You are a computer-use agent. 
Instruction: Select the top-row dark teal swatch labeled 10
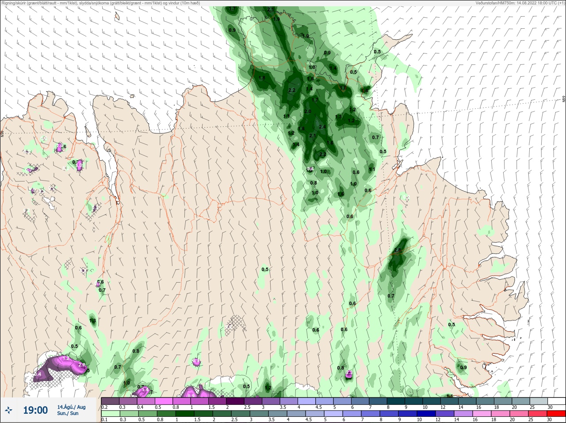432,401
